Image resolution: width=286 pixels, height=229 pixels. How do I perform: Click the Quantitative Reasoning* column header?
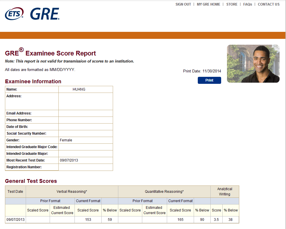coord(164,192)
